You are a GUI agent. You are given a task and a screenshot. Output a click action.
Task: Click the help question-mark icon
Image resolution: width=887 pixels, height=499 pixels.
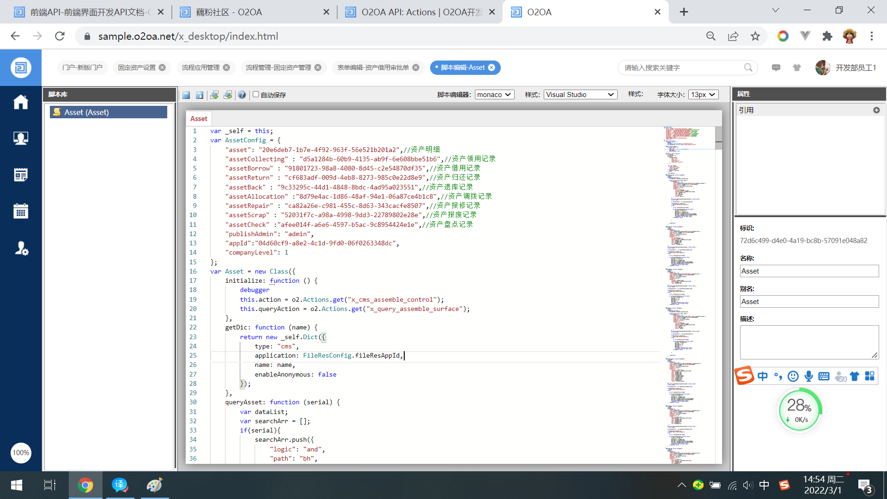[x=242, y=95]
